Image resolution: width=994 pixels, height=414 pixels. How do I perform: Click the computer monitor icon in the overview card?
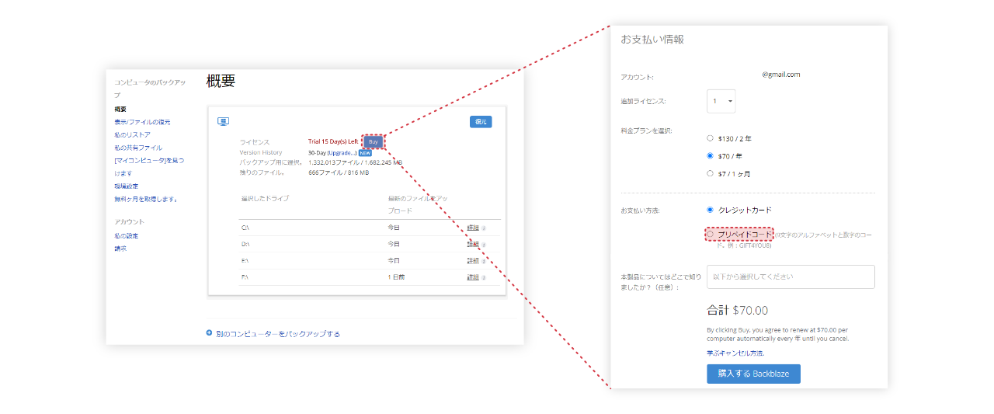(224, 122)
